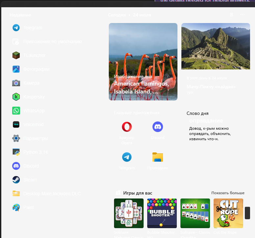This screenshot has width=255, height=238.
Task: Click the В этот день в 24 июля caption
Action: tap(207, 78)
